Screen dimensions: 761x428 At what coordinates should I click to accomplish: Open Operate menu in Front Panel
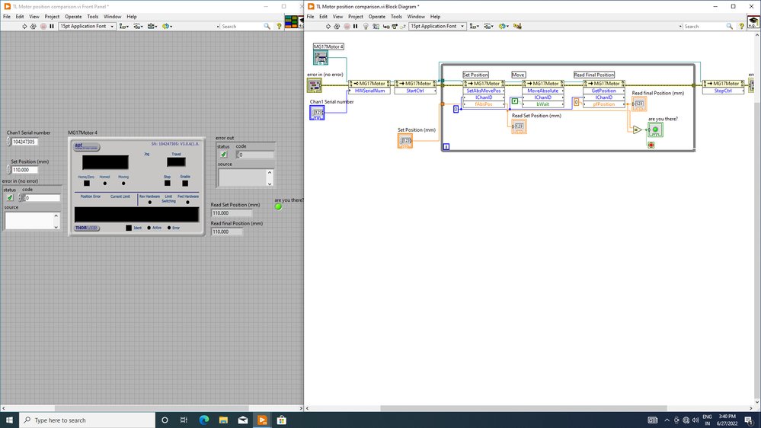73,16
